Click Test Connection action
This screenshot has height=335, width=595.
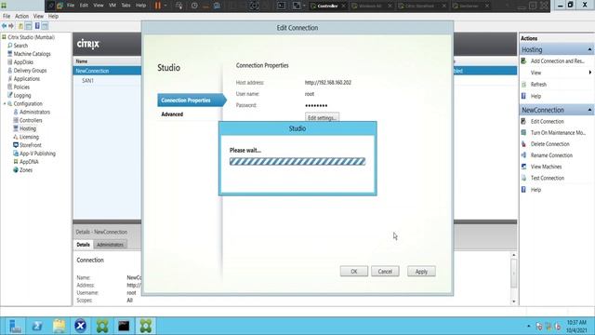548,178
